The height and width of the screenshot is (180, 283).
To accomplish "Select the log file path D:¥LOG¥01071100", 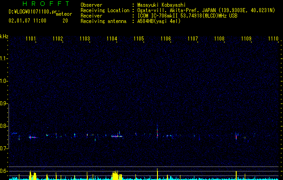I will coord(33,12).
